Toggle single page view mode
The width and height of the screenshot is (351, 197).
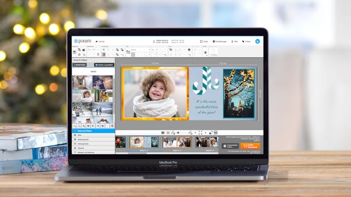[163, 132]
